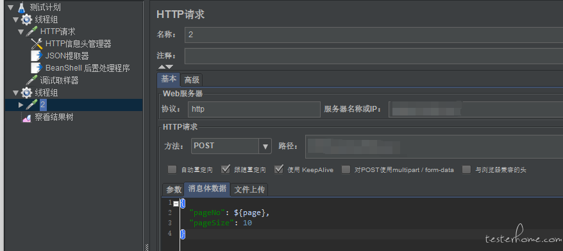This screenshot has height=251, width=563.
Task: Enable multipart / form-data for POST checkbox
Action: pyautogui.click(x=346, y=169)
